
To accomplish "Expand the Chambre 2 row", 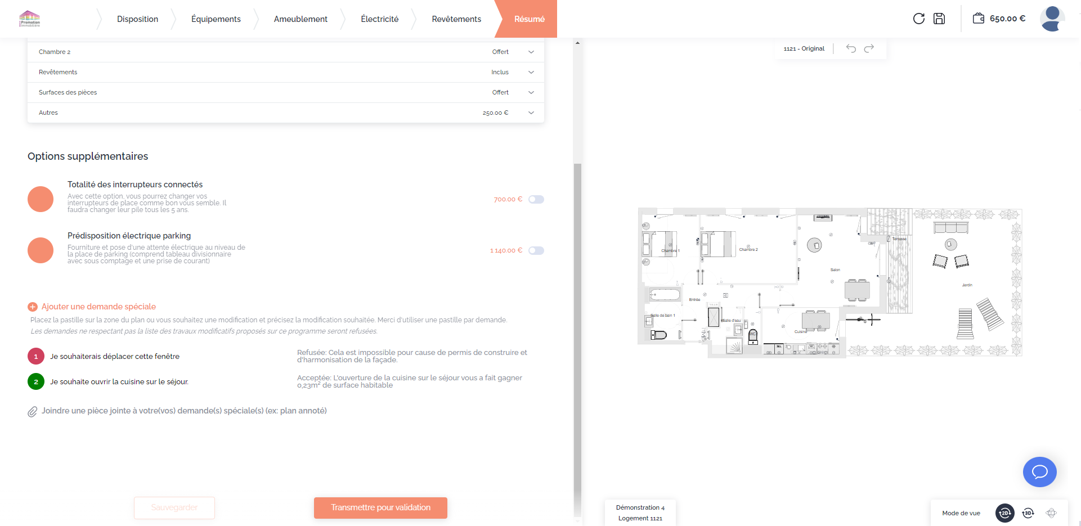I will (286, 52).
